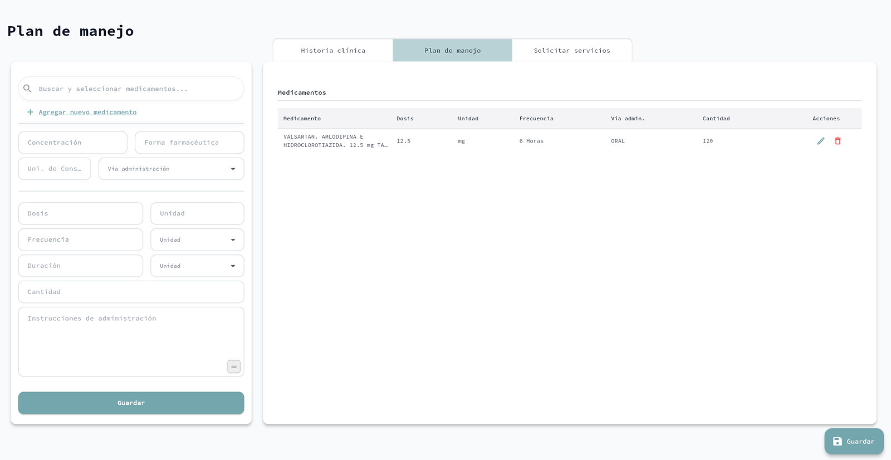
Task: Click the Instrucciones de administración textarea
Action: tap(131, 342)
